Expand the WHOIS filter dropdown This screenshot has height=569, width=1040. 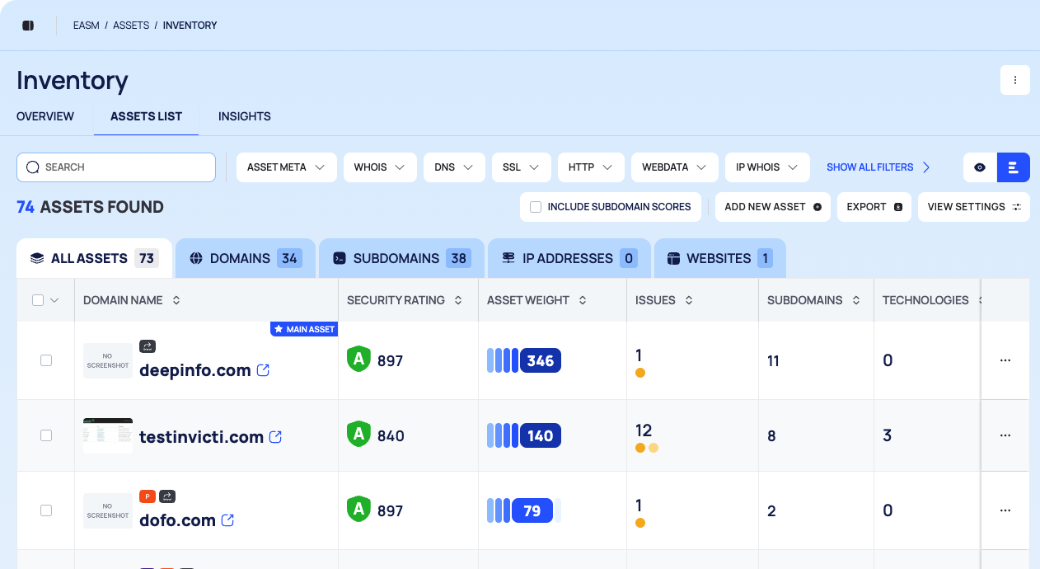coord(380,167)
